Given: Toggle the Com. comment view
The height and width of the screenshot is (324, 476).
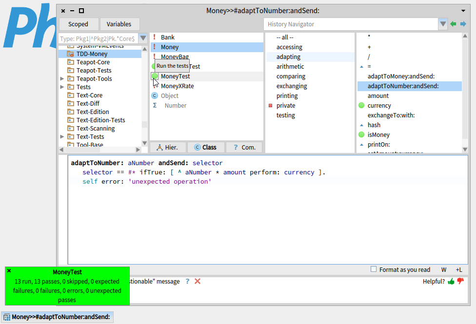Looking at the screenshot, I should click(x=244, y=147).
